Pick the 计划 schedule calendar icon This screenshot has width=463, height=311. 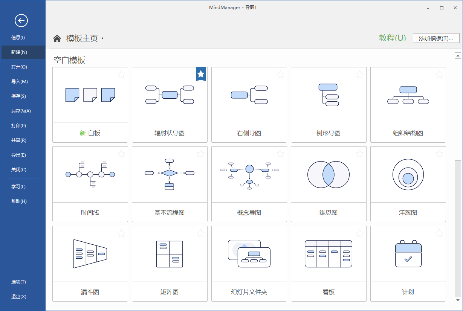click(408, 253)
